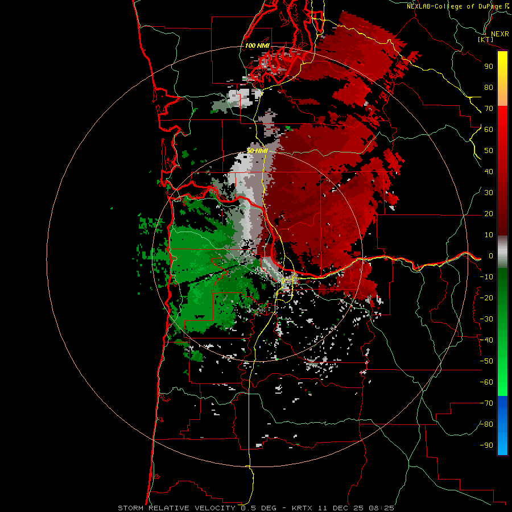Click the 60 scale label
Viewport: 512px width, 512px height.
tap(489, 129)
